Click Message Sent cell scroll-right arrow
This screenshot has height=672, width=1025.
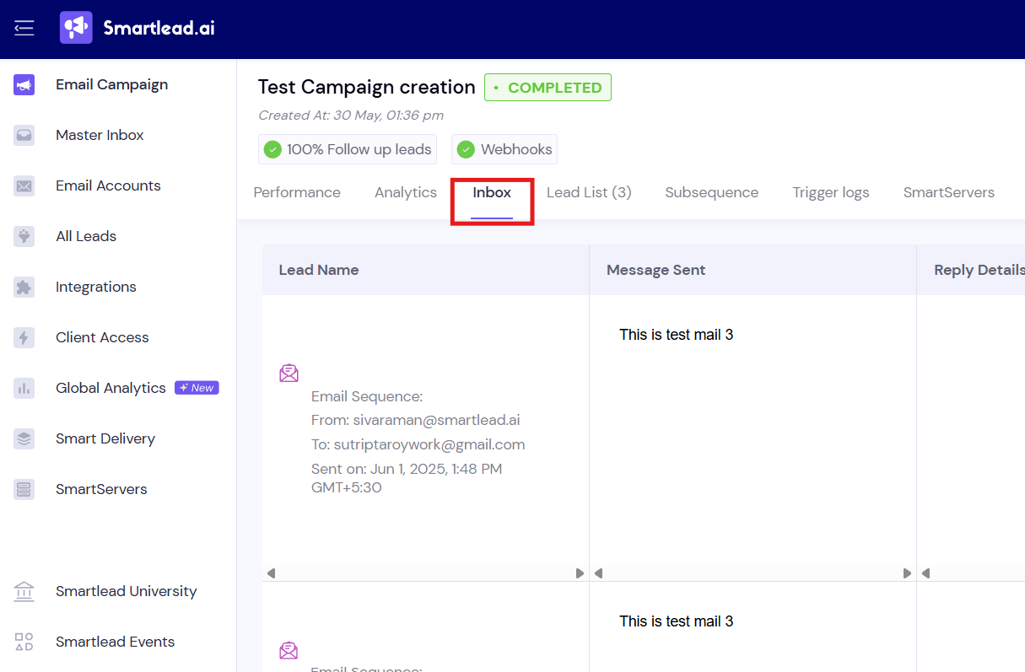908,573
